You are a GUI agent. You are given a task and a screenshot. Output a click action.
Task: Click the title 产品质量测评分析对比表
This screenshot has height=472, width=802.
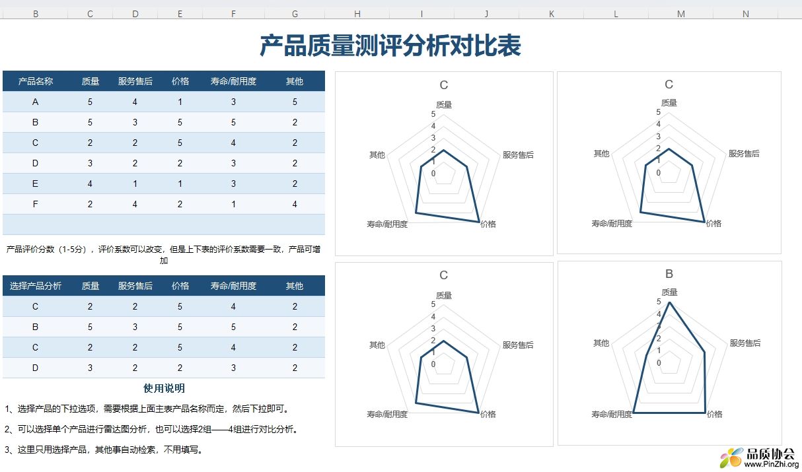point(390,46)
